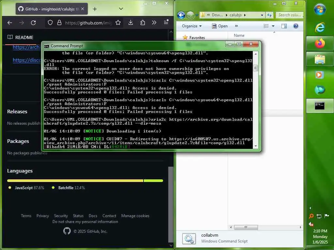Open the Security footer link
Screen dimensions: 334x250
point(61,216)
